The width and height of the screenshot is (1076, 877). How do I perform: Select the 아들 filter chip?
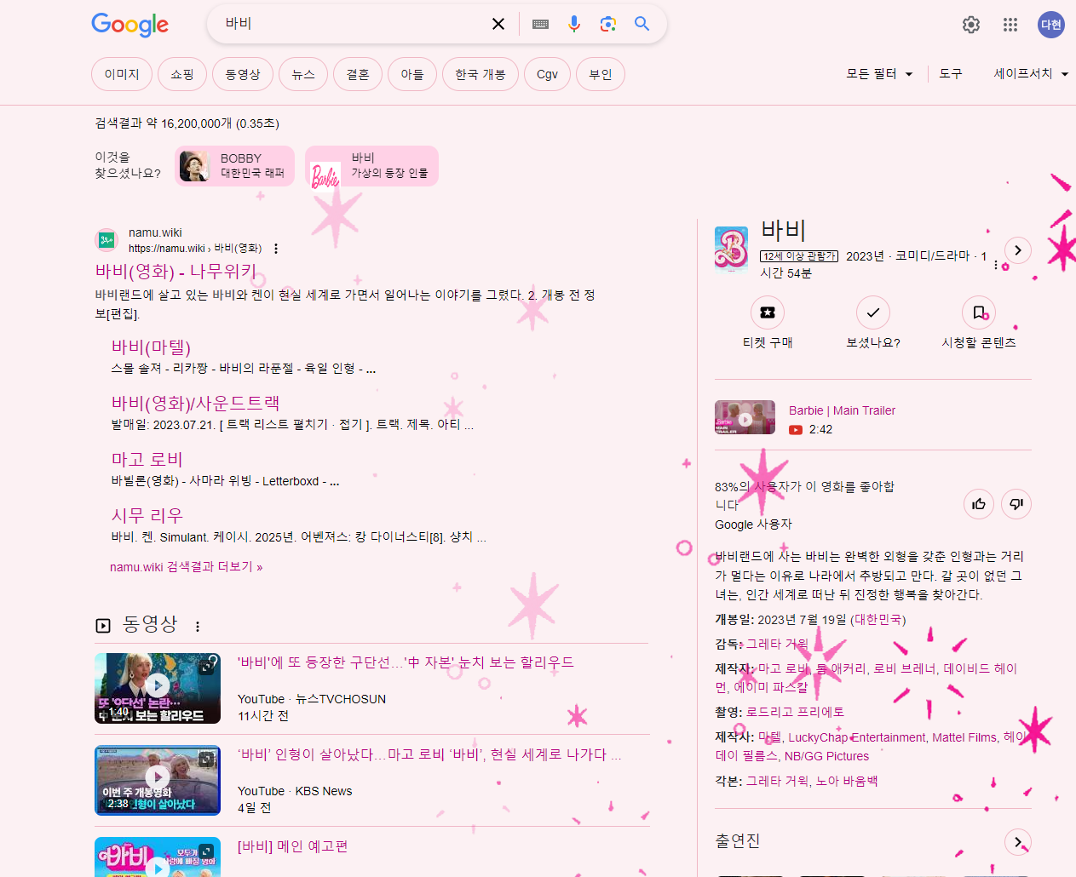(x=412, y=74)
